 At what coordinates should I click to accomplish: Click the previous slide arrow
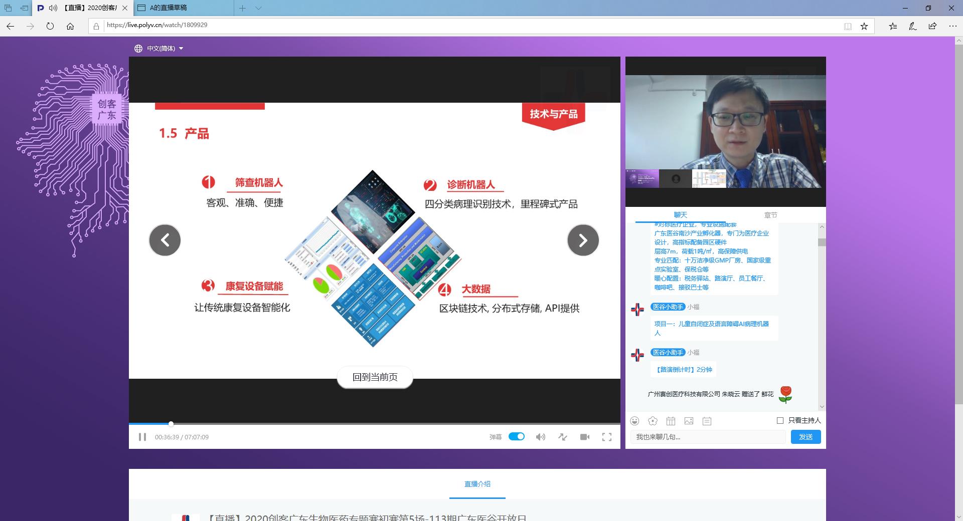click(x=165, y=240)
